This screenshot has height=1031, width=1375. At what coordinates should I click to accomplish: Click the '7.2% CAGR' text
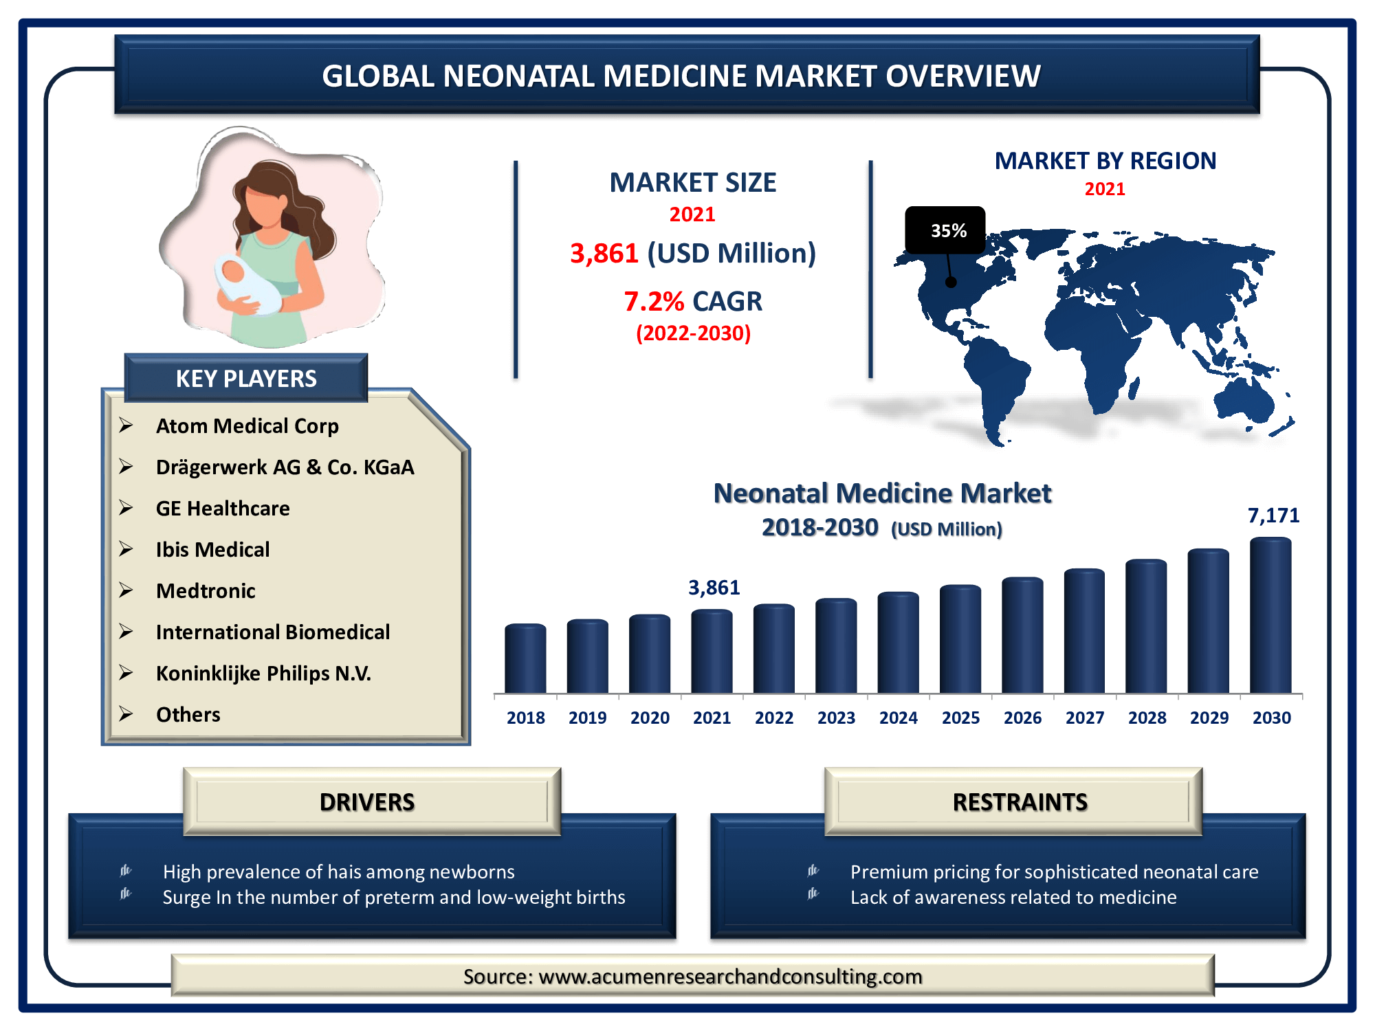(693, 301)
